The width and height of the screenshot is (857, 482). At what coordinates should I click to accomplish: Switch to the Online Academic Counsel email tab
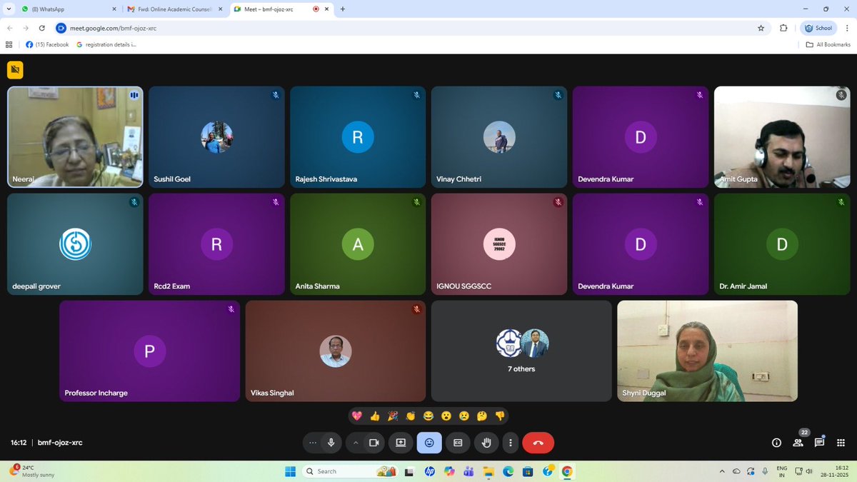[171, 9]
